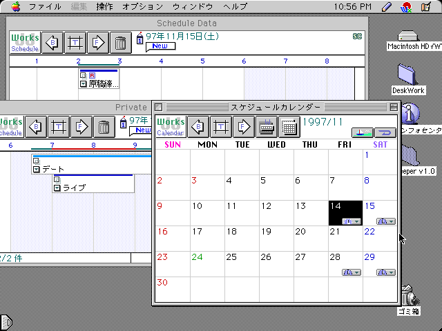Click the Works Schedule logo in Schedule Data
The width and height of the screenshot is (442, 331).
(25, 43)
